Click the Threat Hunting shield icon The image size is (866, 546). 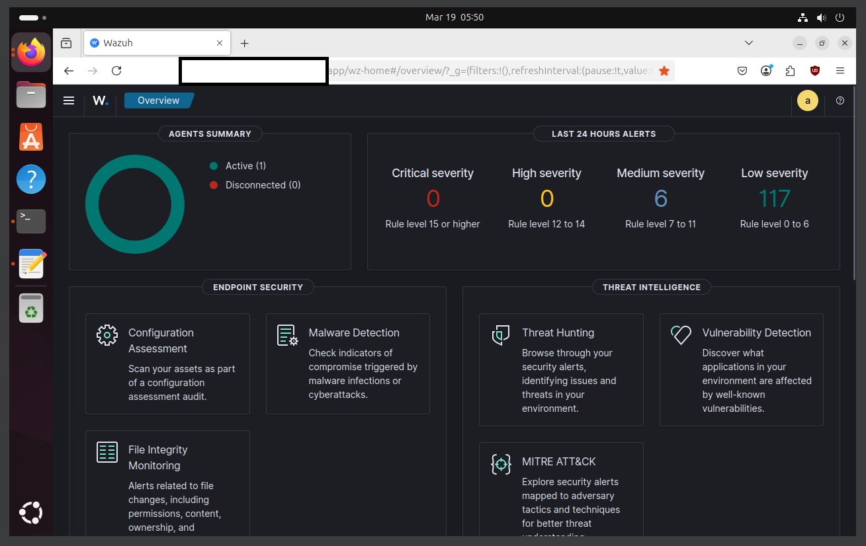click(501, 335)
